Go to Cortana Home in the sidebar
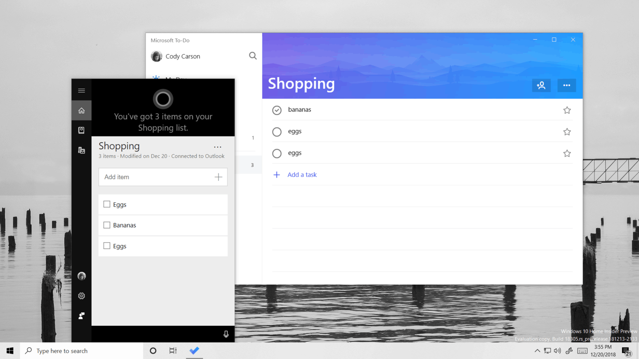Viewport: 639px width, 359px height. [x=81, y=111]
